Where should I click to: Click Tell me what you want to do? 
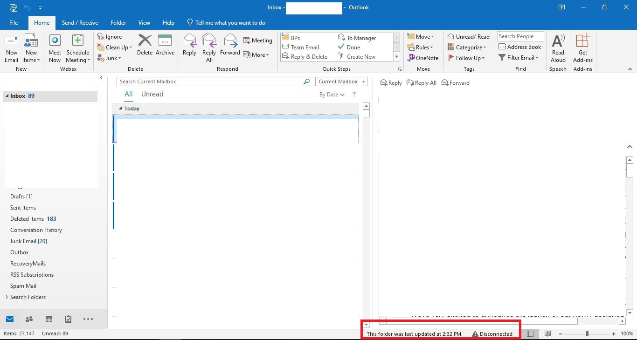[x=226, y=23]
